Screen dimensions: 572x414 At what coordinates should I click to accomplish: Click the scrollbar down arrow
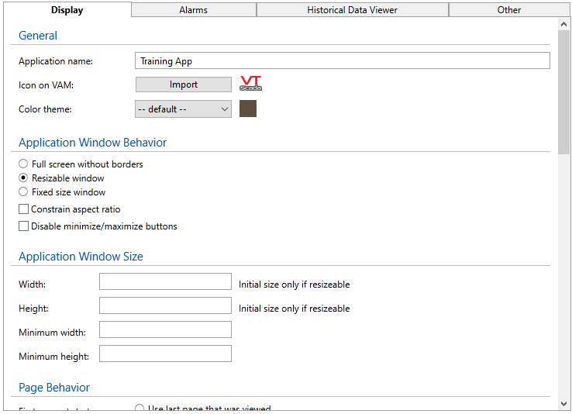point(563,403)
